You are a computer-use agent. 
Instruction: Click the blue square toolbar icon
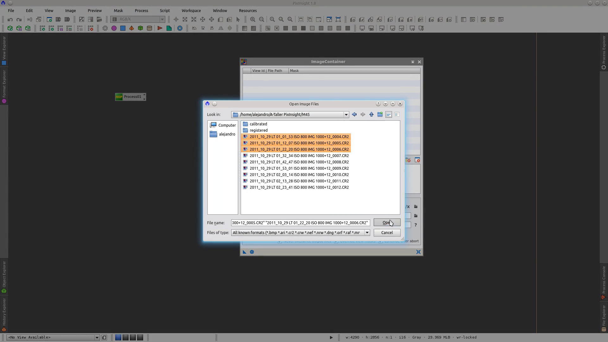click(x=123, y=28)
